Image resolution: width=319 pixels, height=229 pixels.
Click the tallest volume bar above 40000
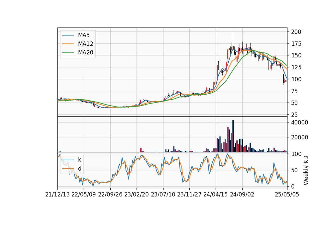point(233,136)
